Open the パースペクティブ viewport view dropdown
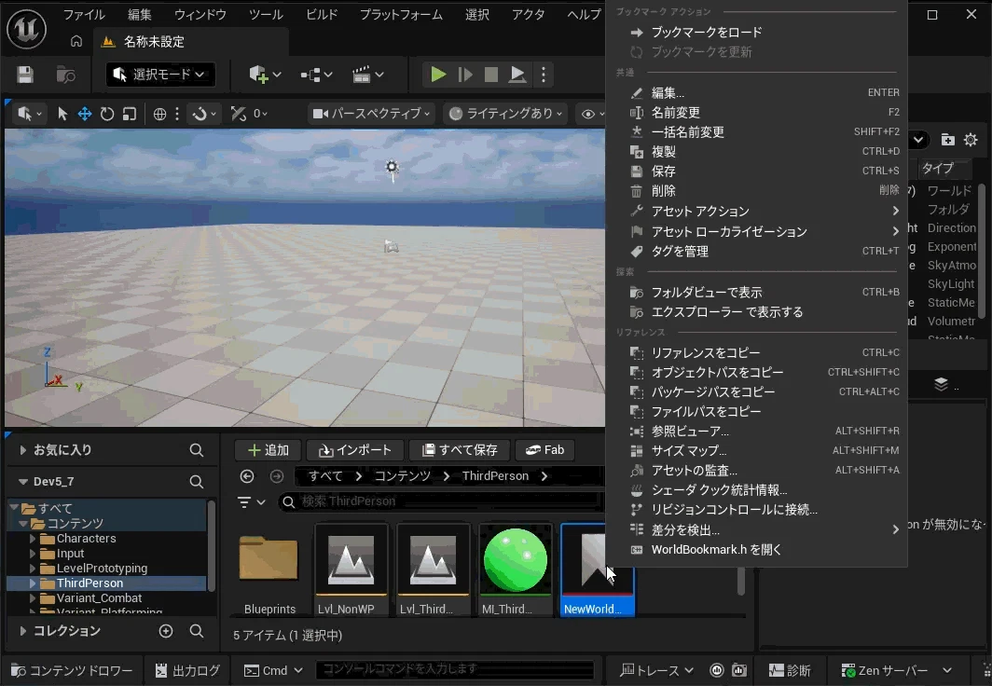The image size is (992, 686). pos(372,114)
